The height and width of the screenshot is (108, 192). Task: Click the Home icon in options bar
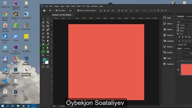[44, 11]
